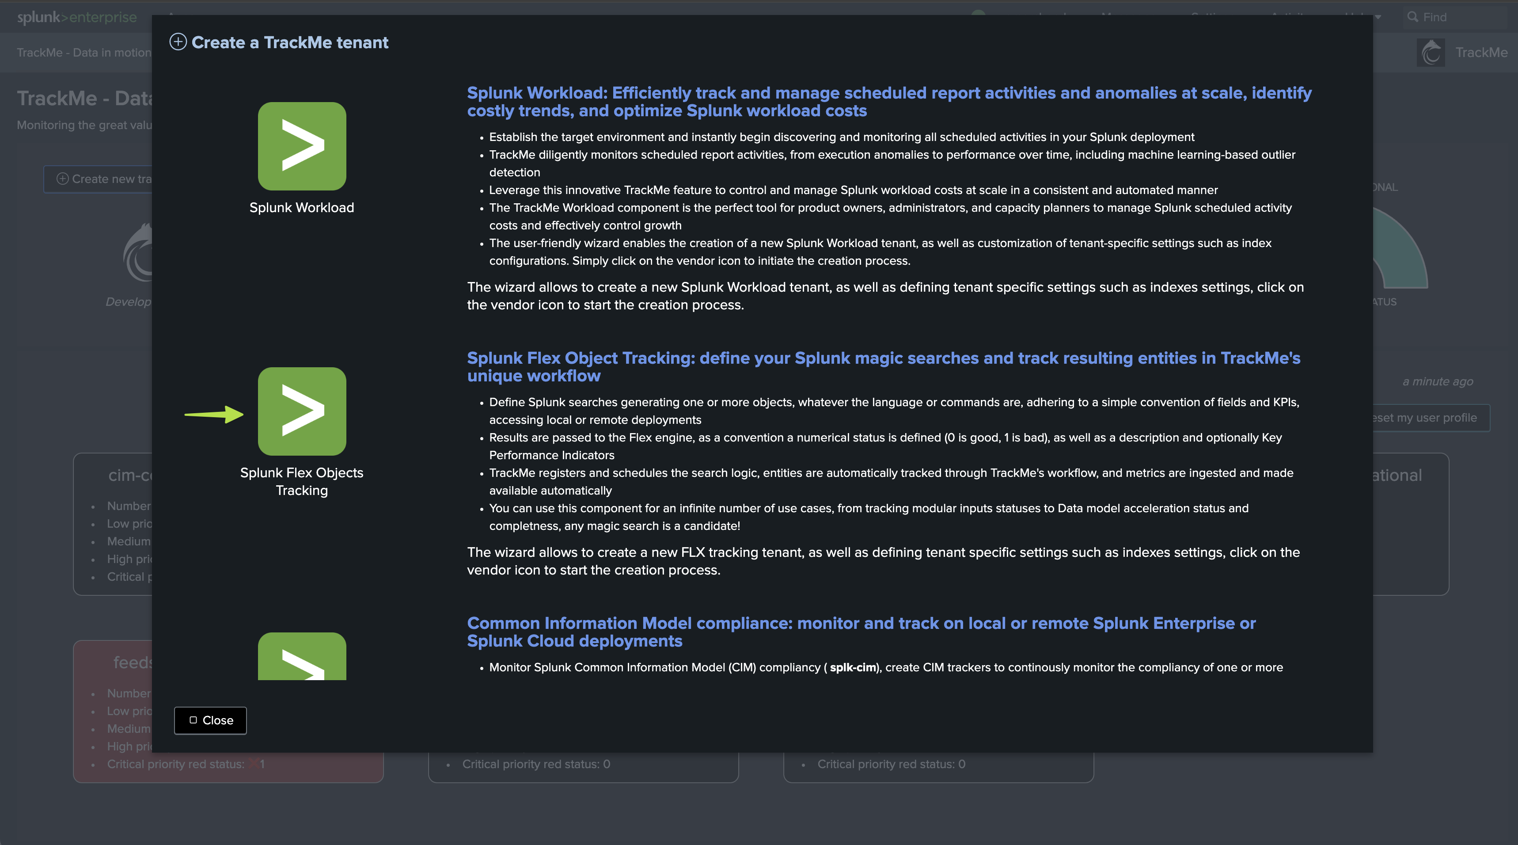Click the TrackMe wolf logo in the app bar
Screen dimensions: 1518x845
coord(1431,53)
